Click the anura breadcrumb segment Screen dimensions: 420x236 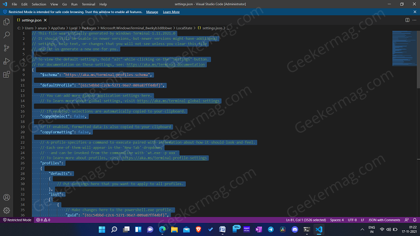coord(43,28)
